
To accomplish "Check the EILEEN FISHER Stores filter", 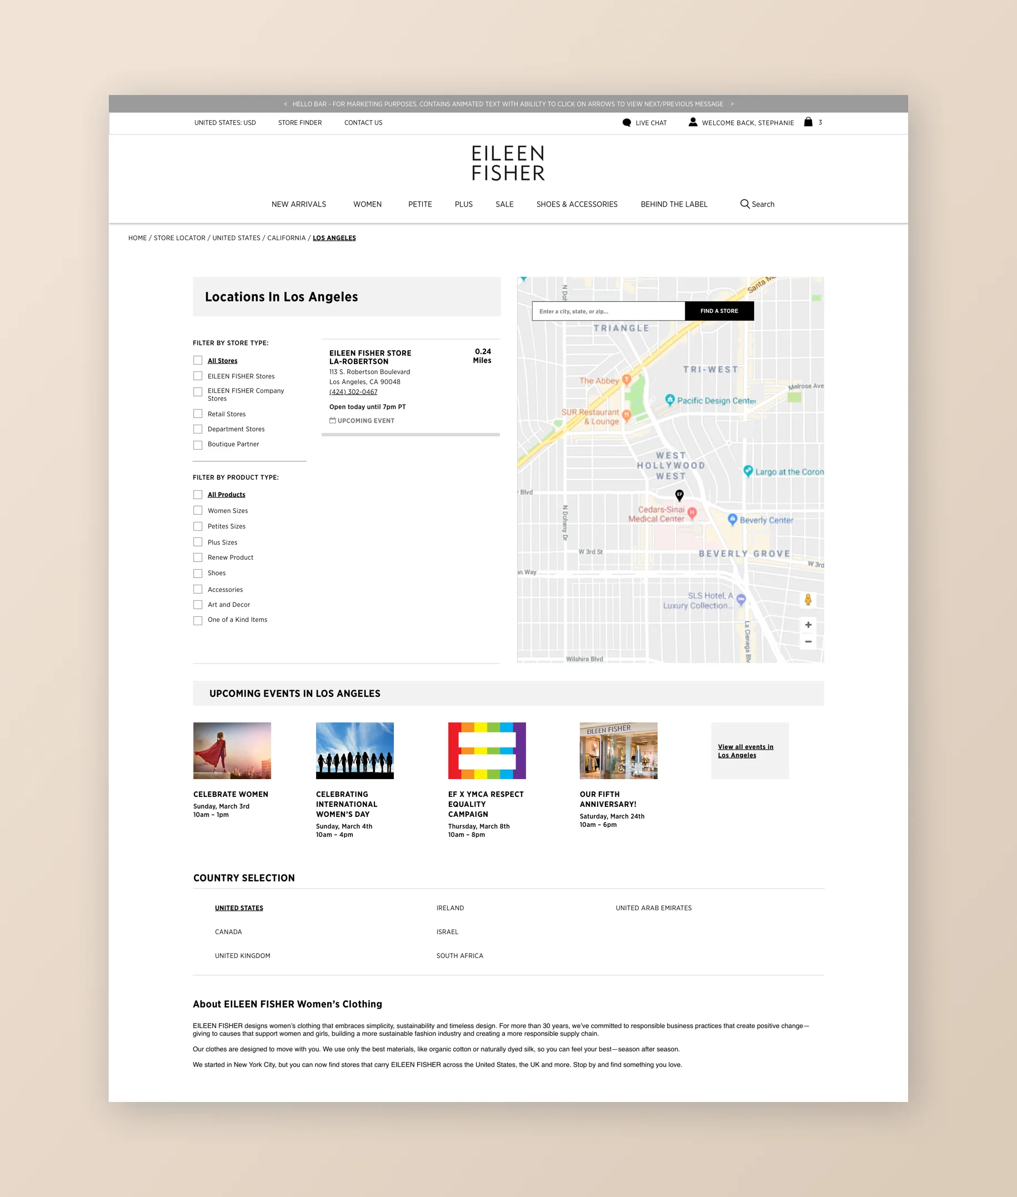I will click(198, 376).
